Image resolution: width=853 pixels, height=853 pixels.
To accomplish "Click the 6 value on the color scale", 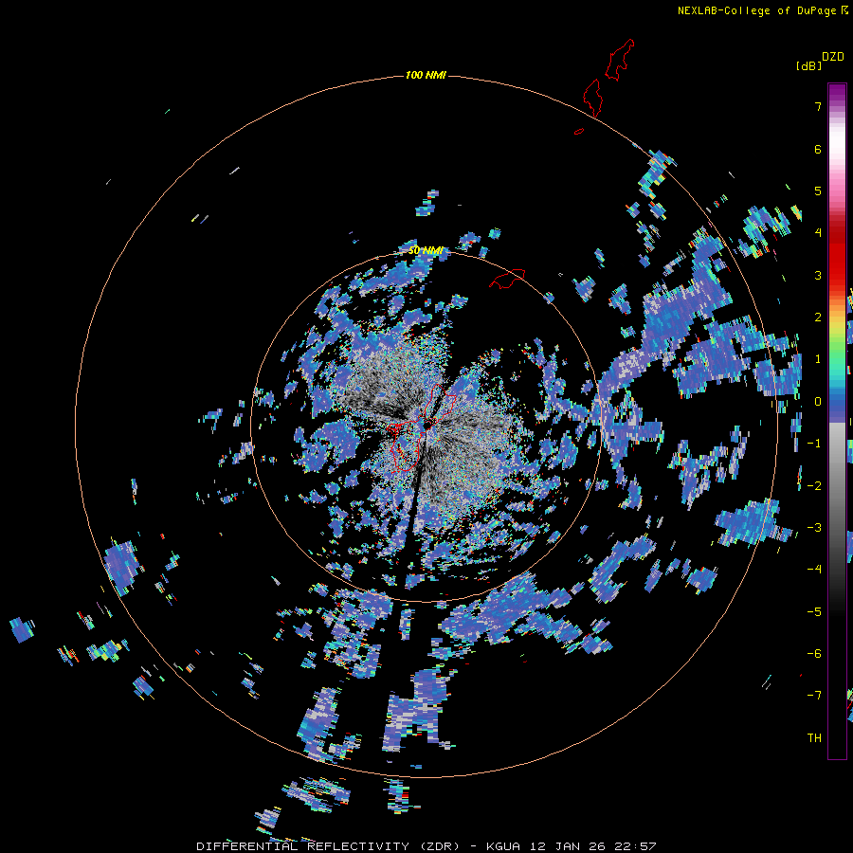I will (818, 149).
